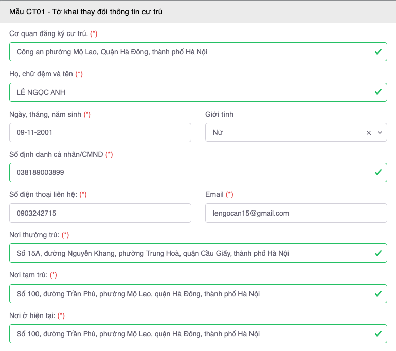
Task: Focus the phone number field 0903242715
Action: [x=100, y=213]
